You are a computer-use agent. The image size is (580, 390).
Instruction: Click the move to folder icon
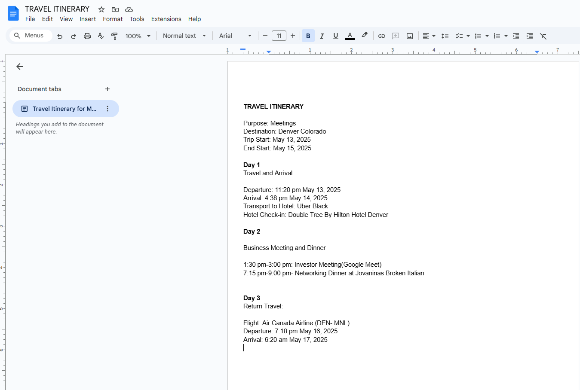click(115, 9)
